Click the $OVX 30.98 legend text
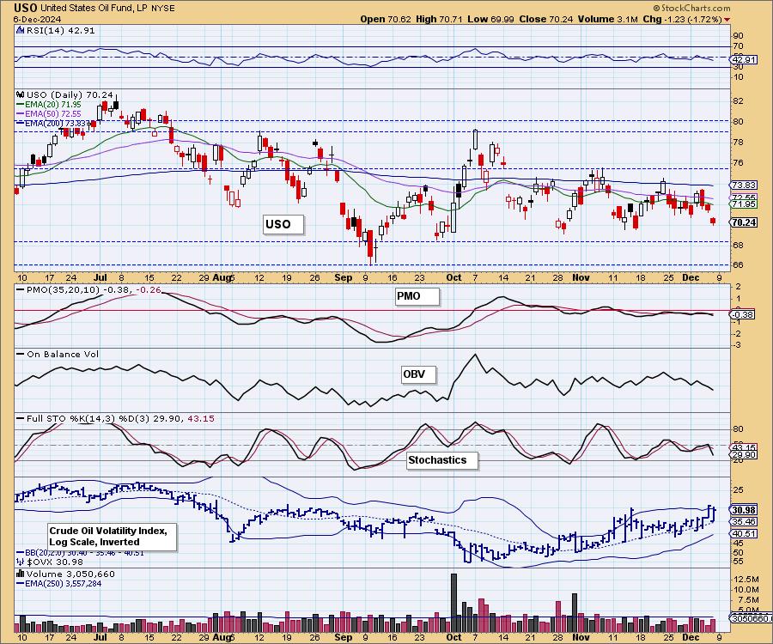Screen dimensions: 773x644 [55, 562]
